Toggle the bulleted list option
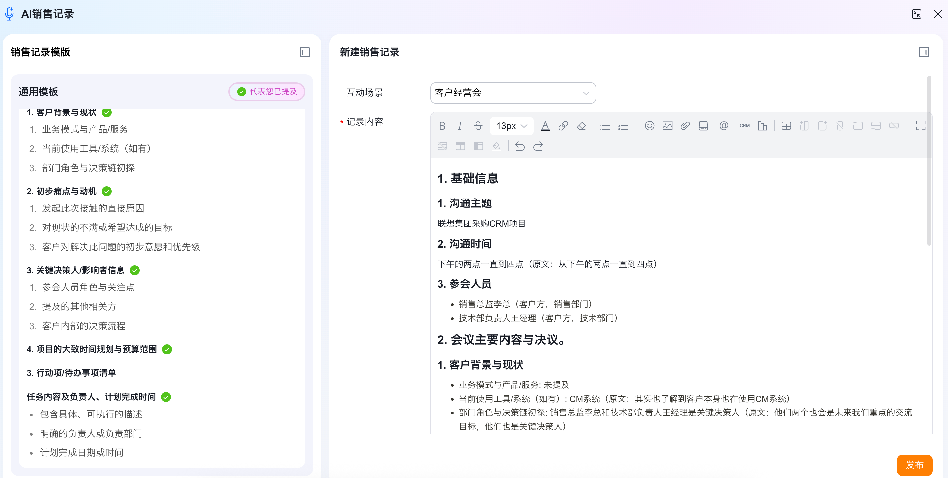 [x=605, y=126]
